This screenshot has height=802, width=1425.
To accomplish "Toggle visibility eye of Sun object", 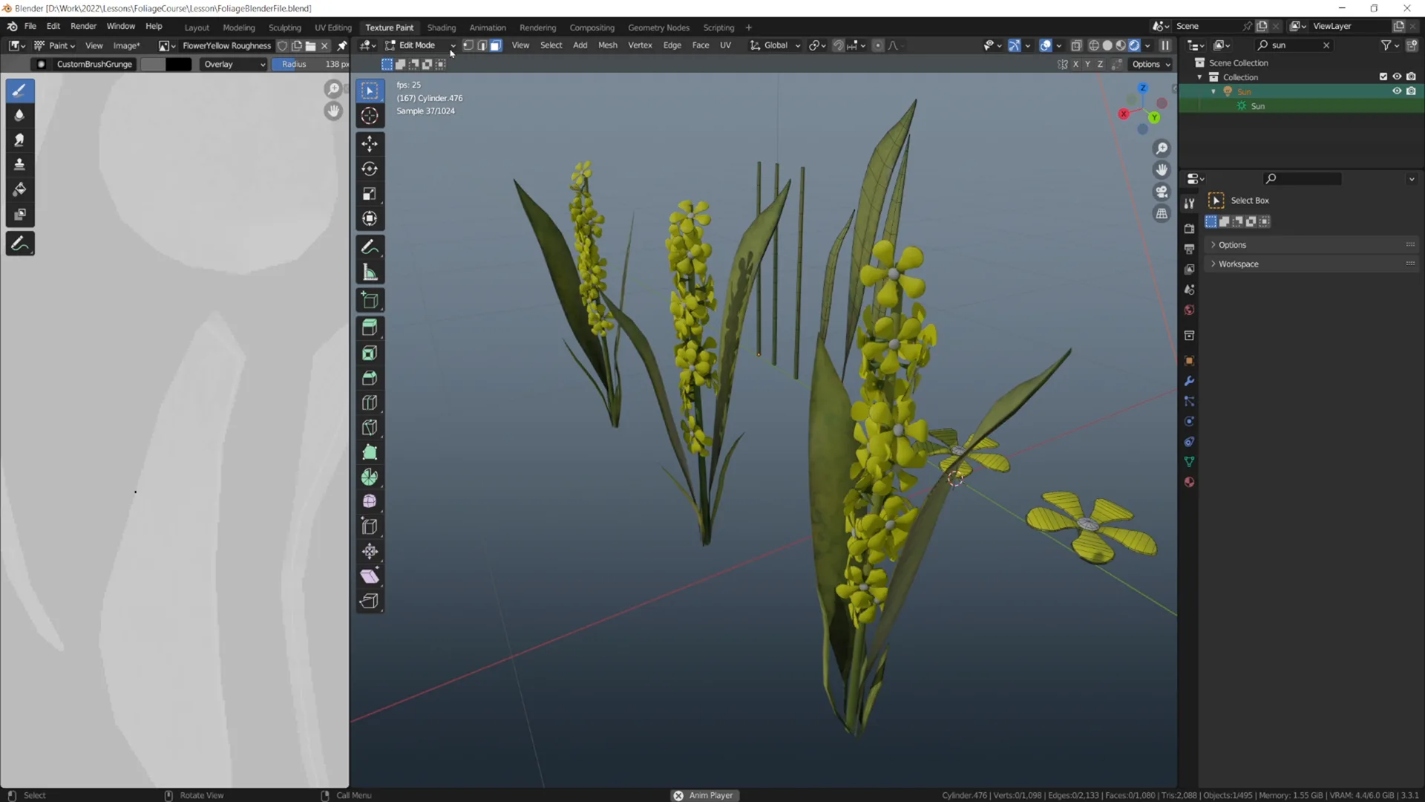I will pos(1397,91).
